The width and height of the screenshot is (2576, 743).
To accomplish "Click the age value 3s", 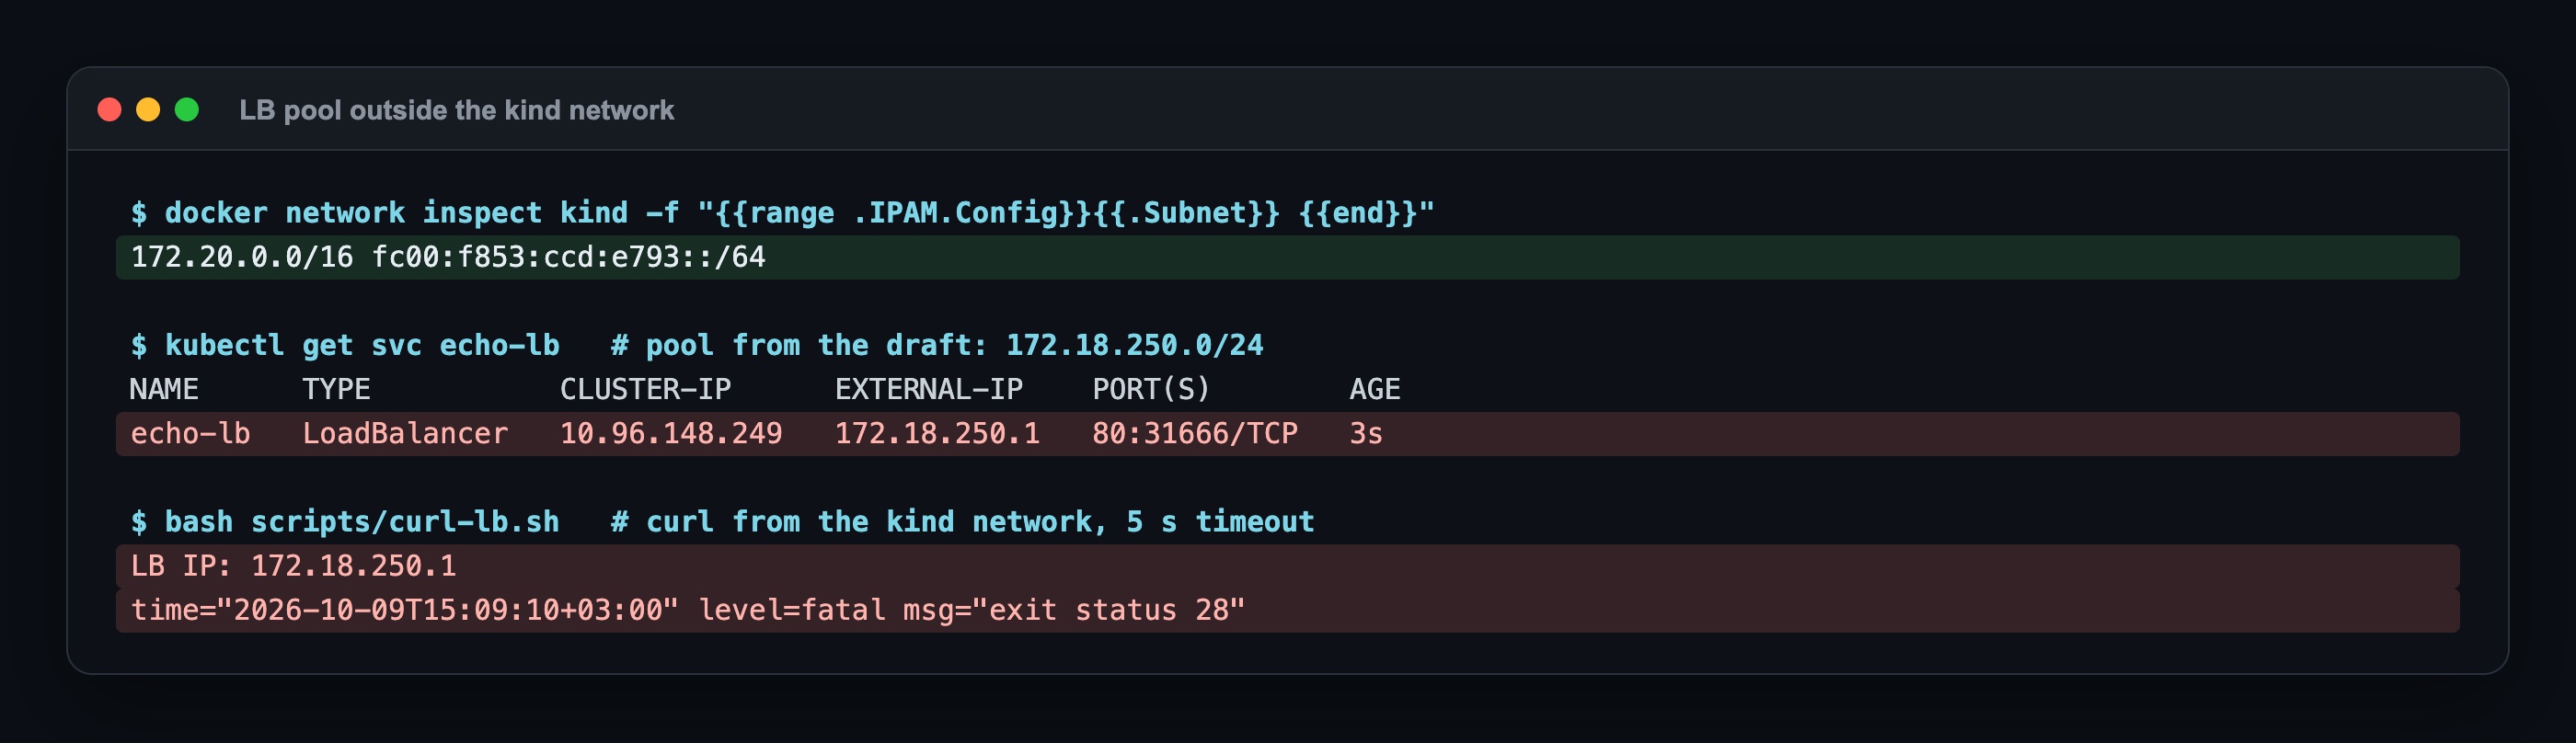I will click(1366, 433).
